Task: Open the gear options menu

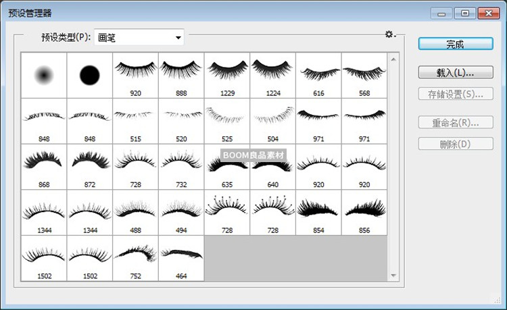Action: pyautogui.click(x=389, y=34)
